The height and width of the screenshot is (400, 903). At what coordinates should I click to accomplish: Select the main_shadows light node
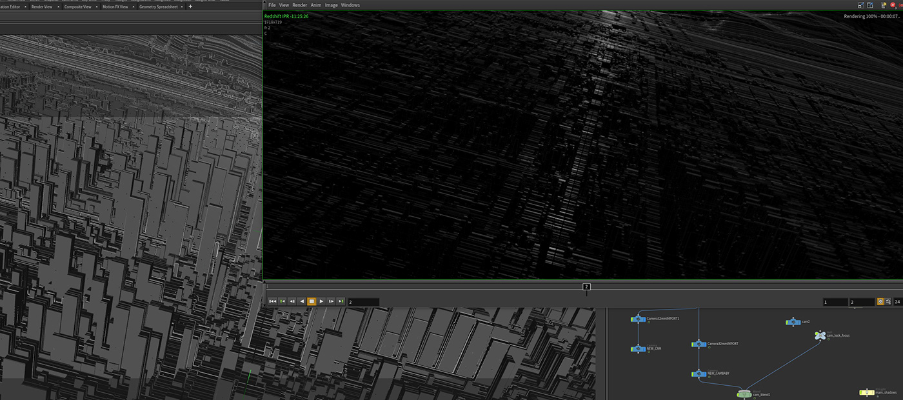click(x=867, y=392)
